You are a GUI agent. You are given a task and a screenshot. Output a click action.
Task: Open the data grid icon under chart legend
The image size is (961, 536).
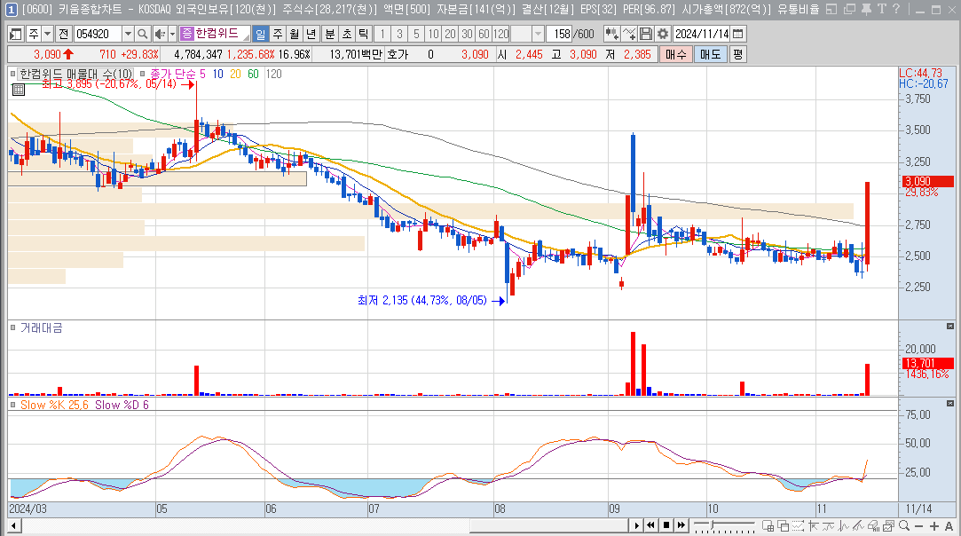[x=19, y=90]
